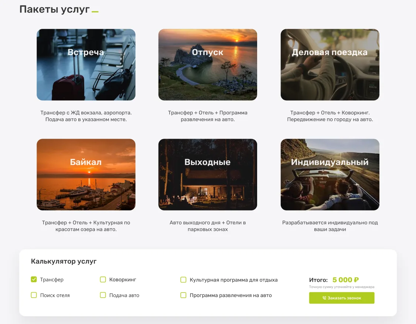Click text 'Трансфер + Отель + Программа'
Screen dimensions: 416x324
click(x=208, y=112)
